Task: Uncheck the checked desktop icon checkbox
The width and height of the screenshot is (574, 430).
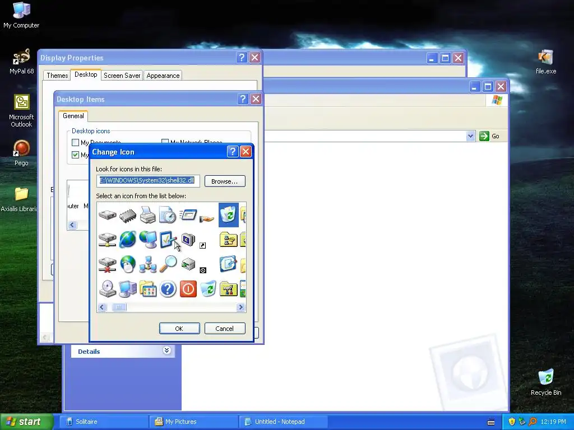Action: [x=76, y=155]
